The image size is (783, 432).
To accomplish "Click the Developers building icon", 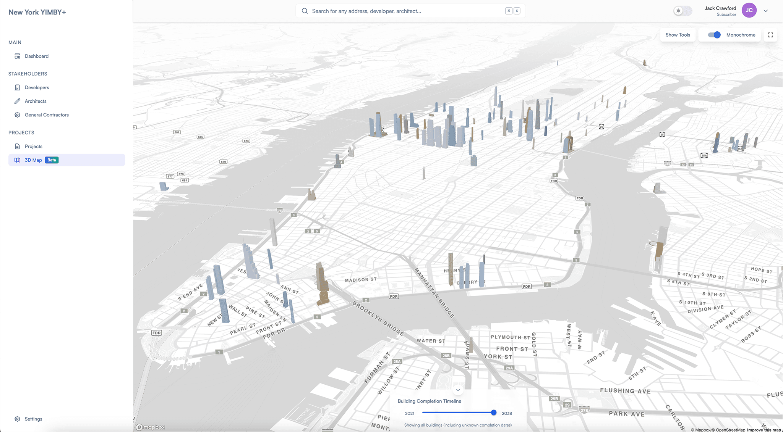I will (17, 87).
